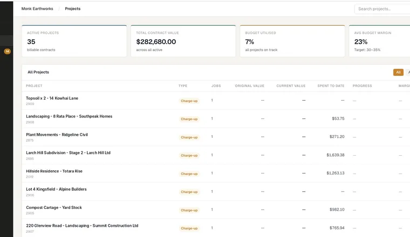
Task: Click project number 2908
Action: coord(30,122)
